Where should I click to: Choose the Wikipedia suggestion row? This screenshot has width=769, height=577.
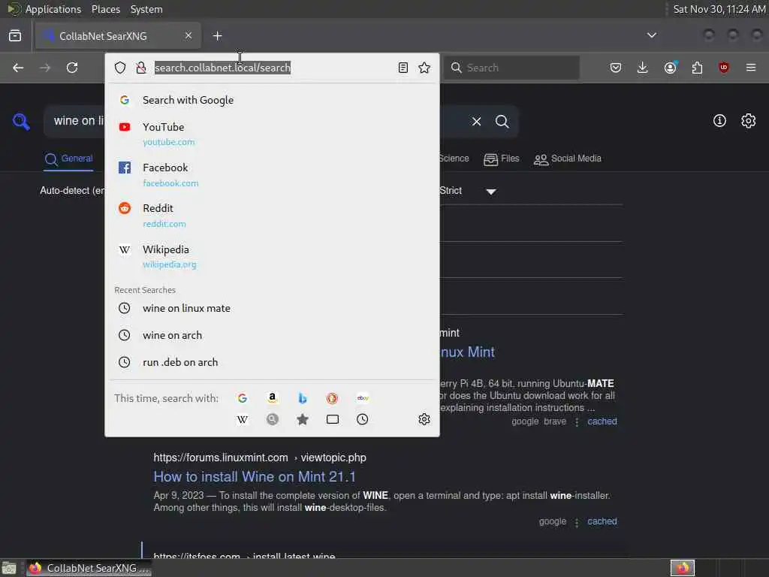272,257
